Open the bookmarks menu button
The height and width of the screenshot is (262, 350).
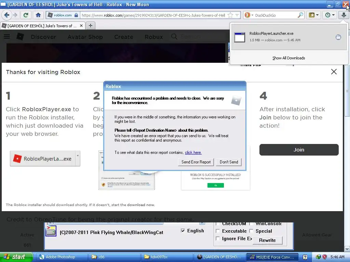click(313, 15)
